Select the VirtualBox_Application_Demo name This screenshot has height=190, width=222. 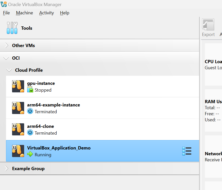[59, 148]
